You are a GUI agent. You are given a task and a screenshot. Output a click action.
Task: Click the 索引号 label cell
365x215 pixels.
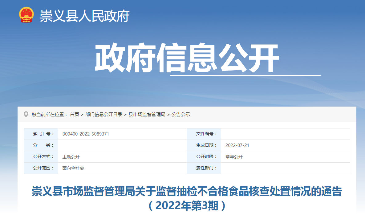tap(41, 134)
